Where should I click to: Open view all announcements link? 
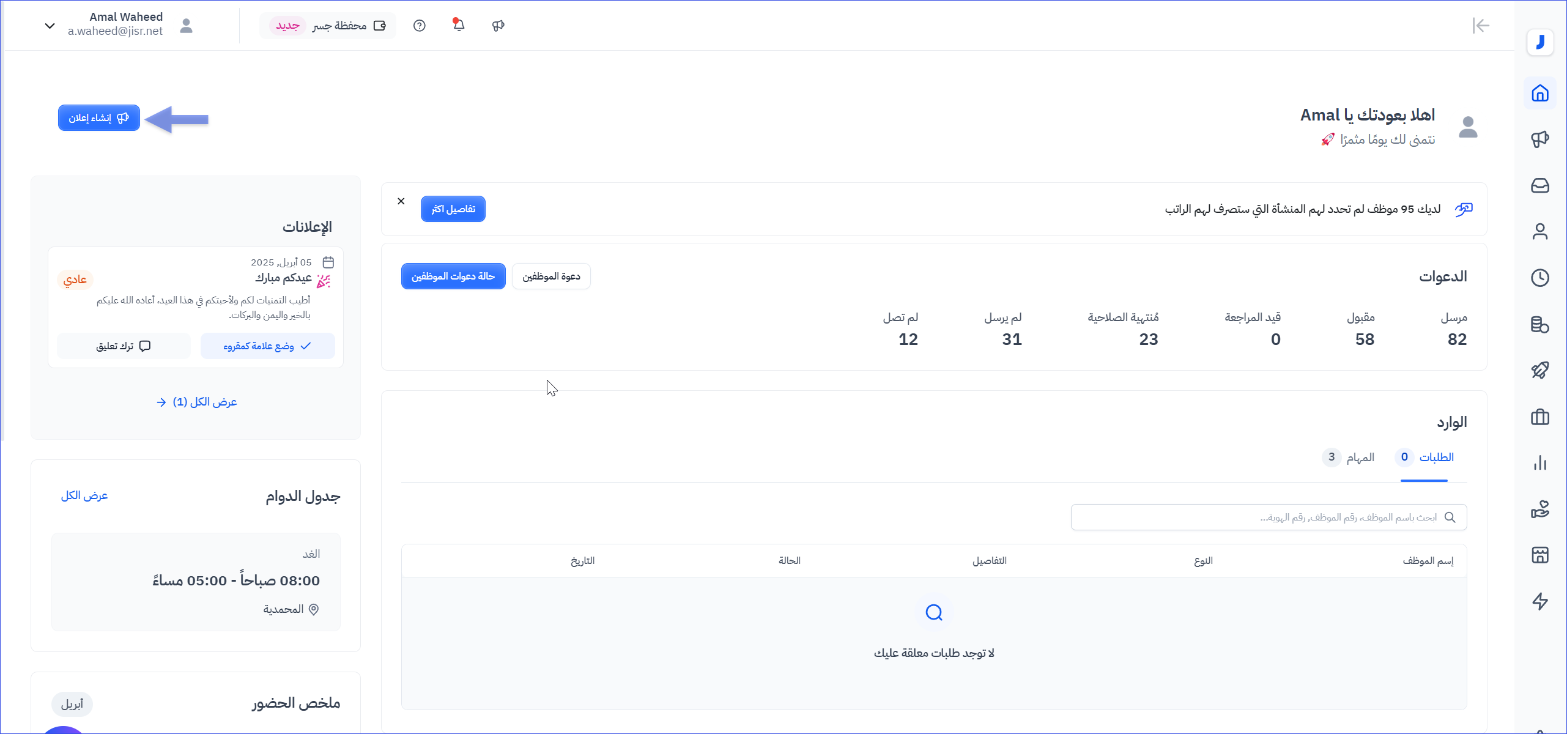pos(197,402)
